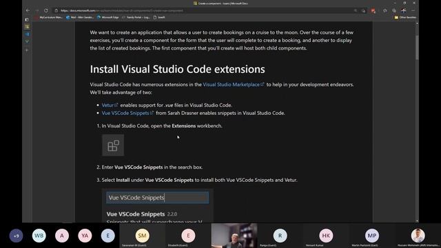Select participant avatar MP
This screenshot has width=441, height=248.
click(x=372, y=236)
